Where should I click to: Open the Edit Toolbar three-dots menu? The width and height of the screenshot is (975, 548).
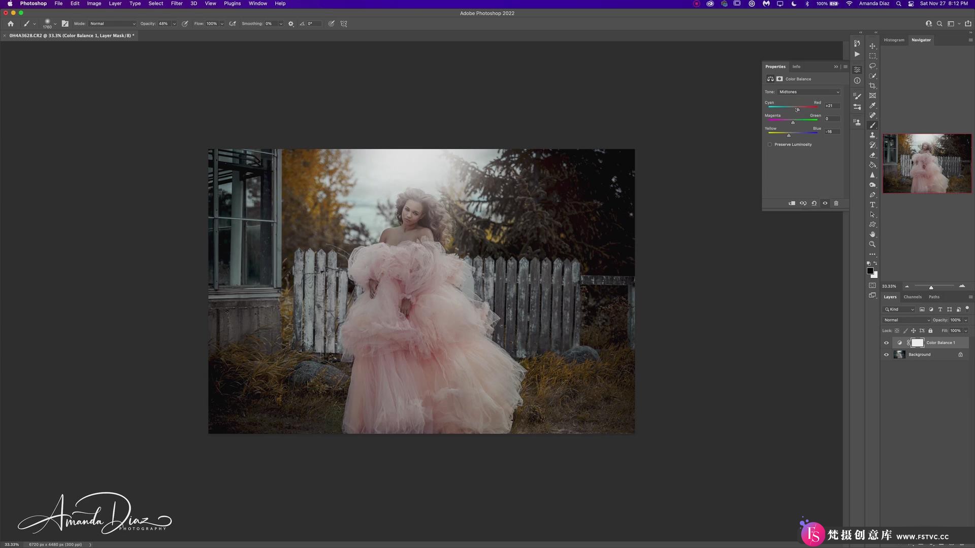(872, 254)
